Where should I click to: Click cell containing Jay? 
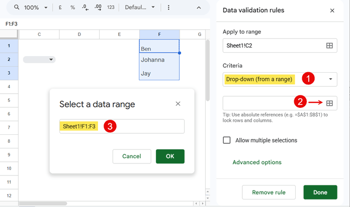tap(159, 73)
